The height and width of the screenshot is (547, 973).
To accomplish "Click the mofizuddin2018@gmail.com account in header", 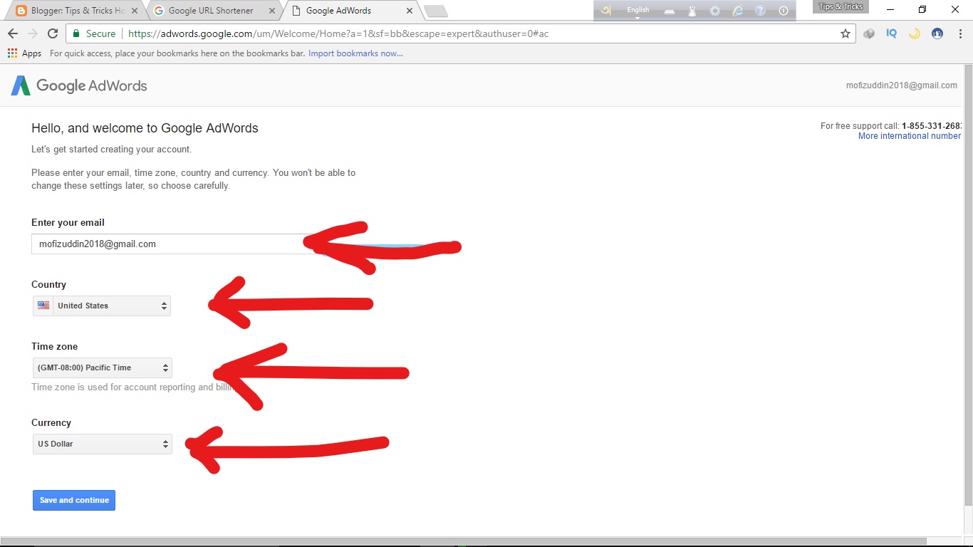I will pos(902,85).
